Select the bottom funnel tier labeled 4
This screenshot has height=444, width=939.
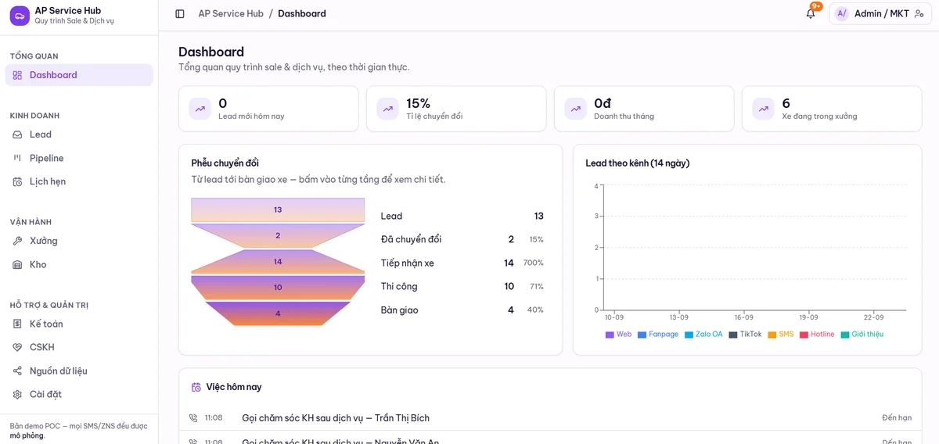(x=278, y=313)
